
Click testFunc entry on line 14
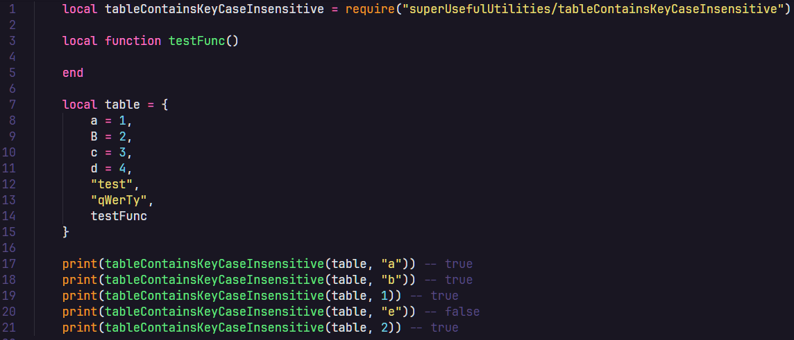point(119,216)
